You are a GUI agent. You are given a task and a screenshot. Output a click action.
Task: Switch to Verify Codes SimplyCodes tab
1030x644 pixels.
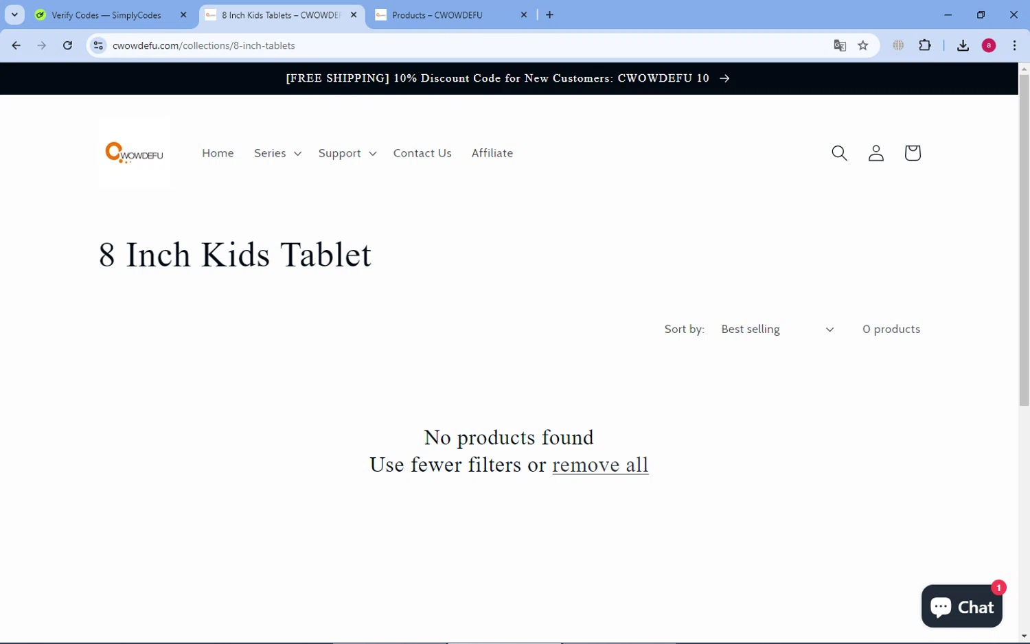(x=106, y=14)
